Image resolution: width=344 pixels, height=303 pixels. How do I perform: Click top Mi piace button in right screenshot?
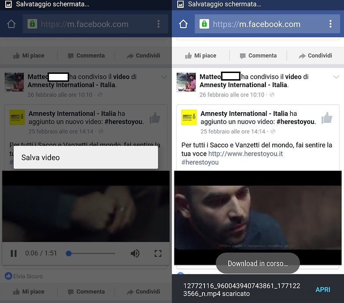pos(201,56)
